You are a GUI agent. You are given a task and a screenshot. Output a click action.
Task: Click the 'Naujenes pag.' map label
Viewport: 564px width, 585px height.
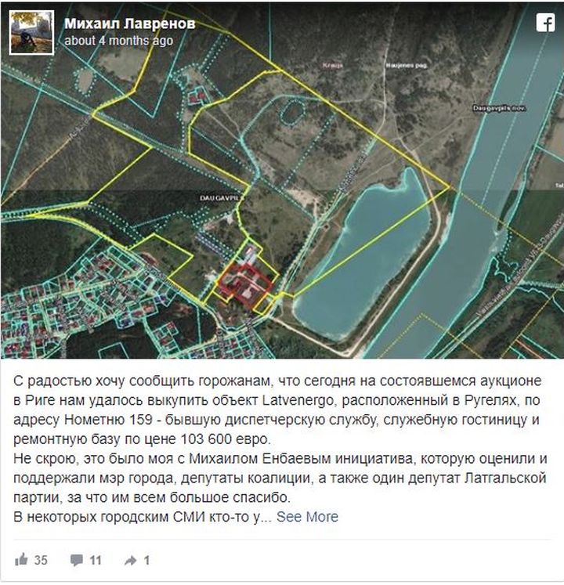[407, 65]
